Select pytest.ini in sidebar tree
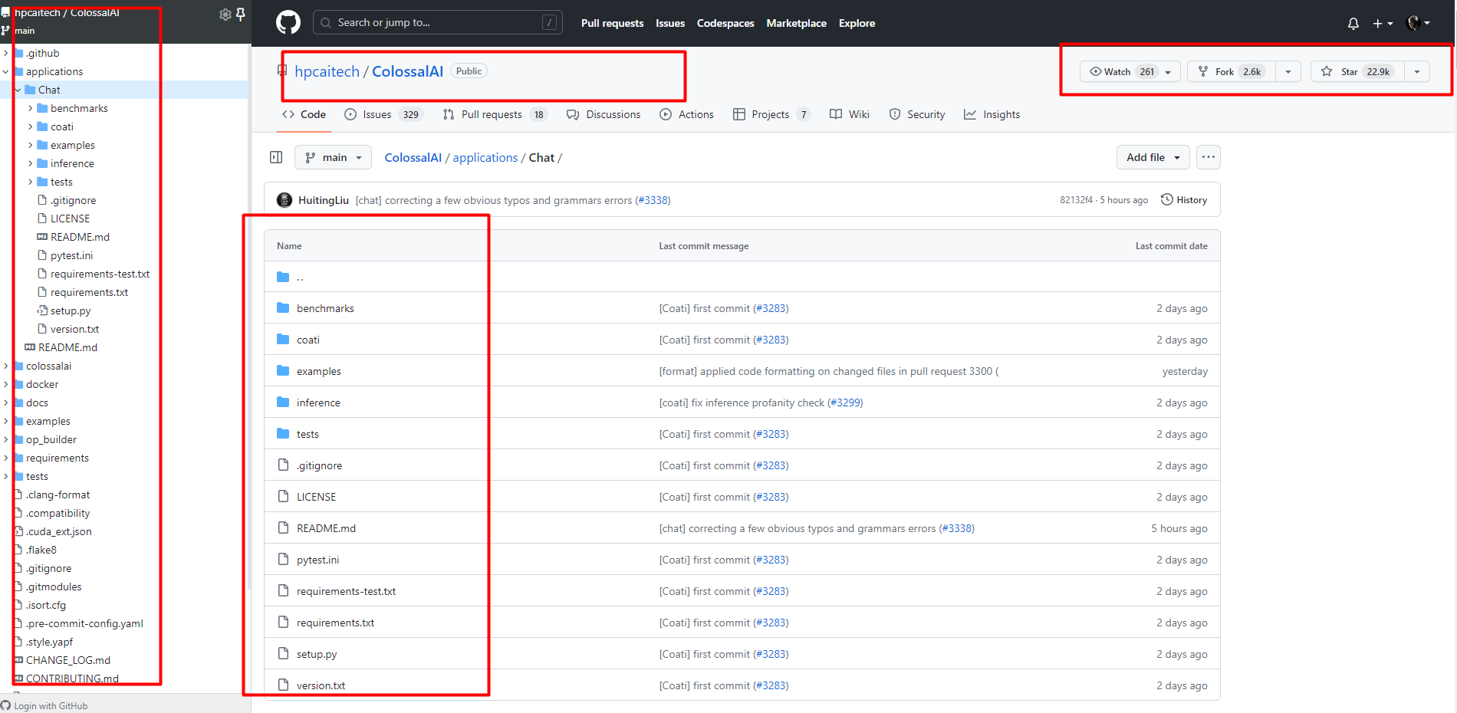The image size is (1457, 713). pos(71,255)
